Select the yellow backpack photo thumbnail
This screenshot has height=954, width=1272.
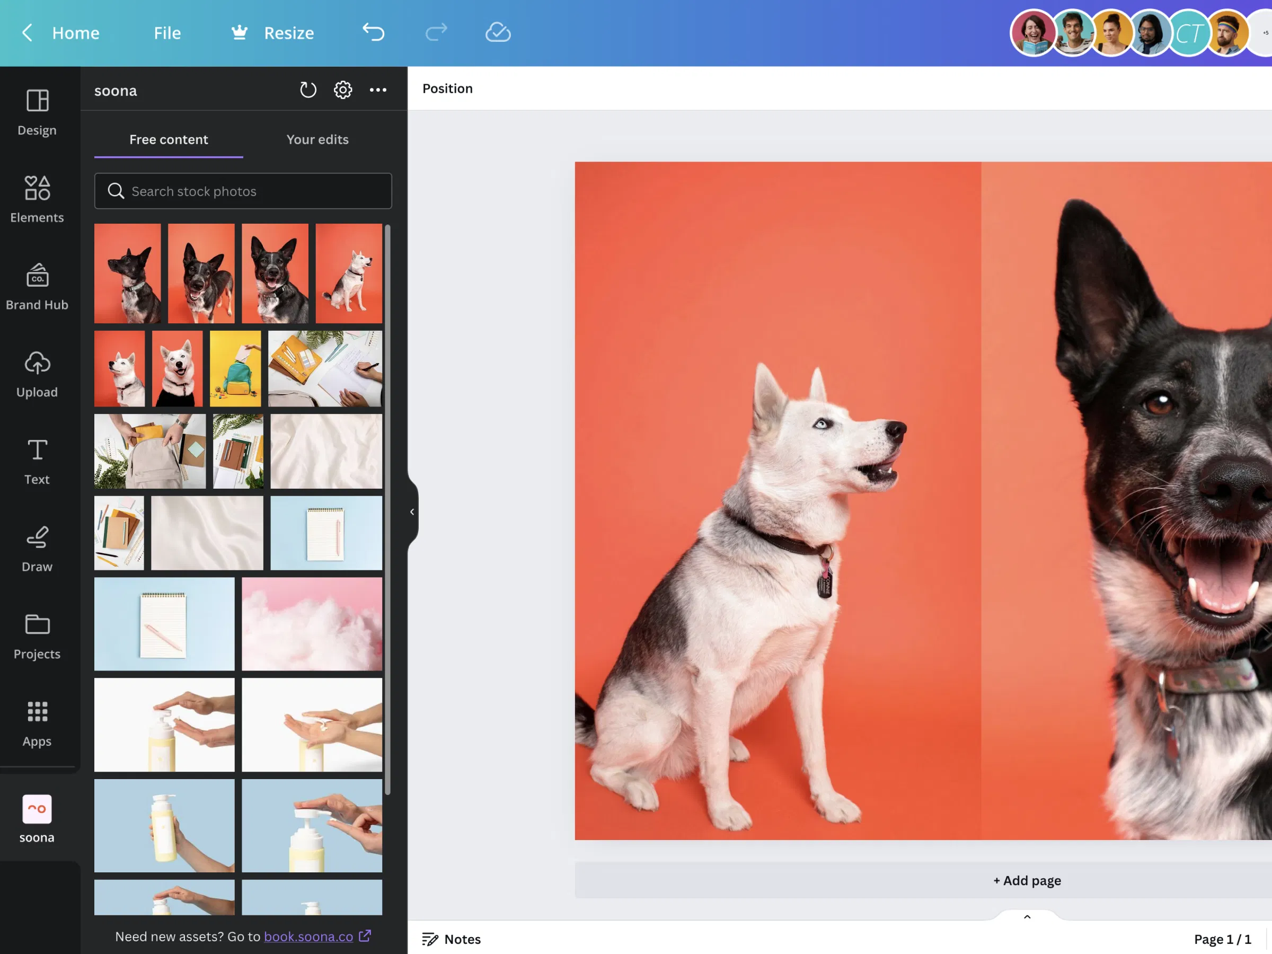click(235, 368)
